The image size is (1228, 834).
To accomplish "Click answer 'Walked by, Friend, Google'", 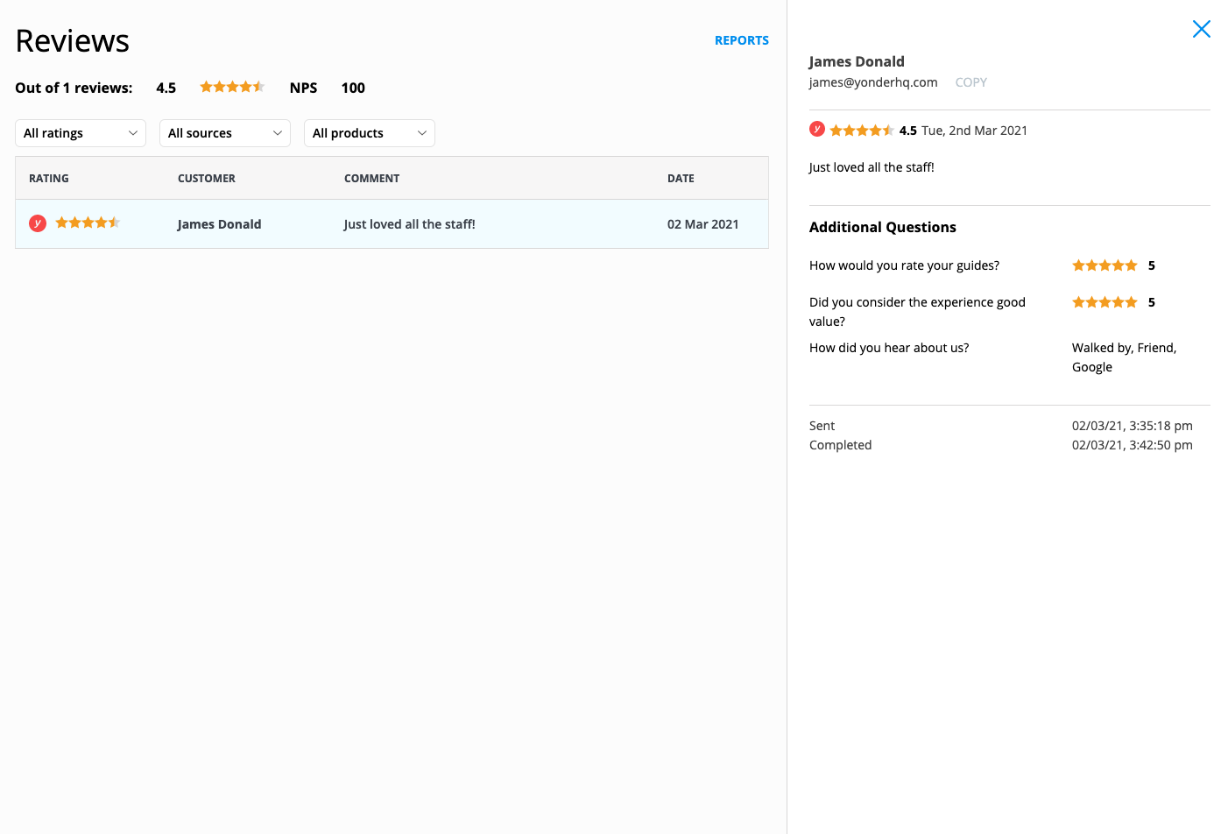I will (x=1124, y=357).
